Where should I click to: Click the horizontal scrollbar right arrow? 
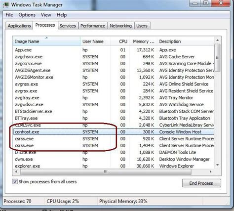tap(210, 172)
